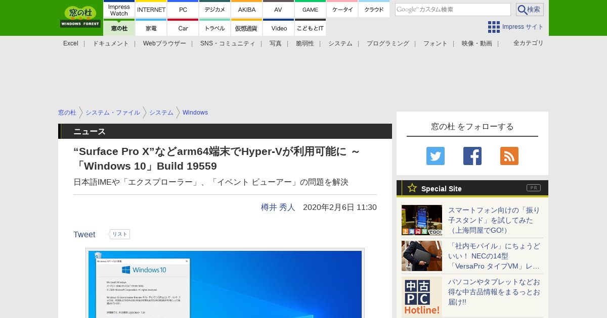The width and height of the screenshot is (607, 318).
Task: Read the パソコンやタブレット 中古品情報 article
Action: click(x=495, y=292)
